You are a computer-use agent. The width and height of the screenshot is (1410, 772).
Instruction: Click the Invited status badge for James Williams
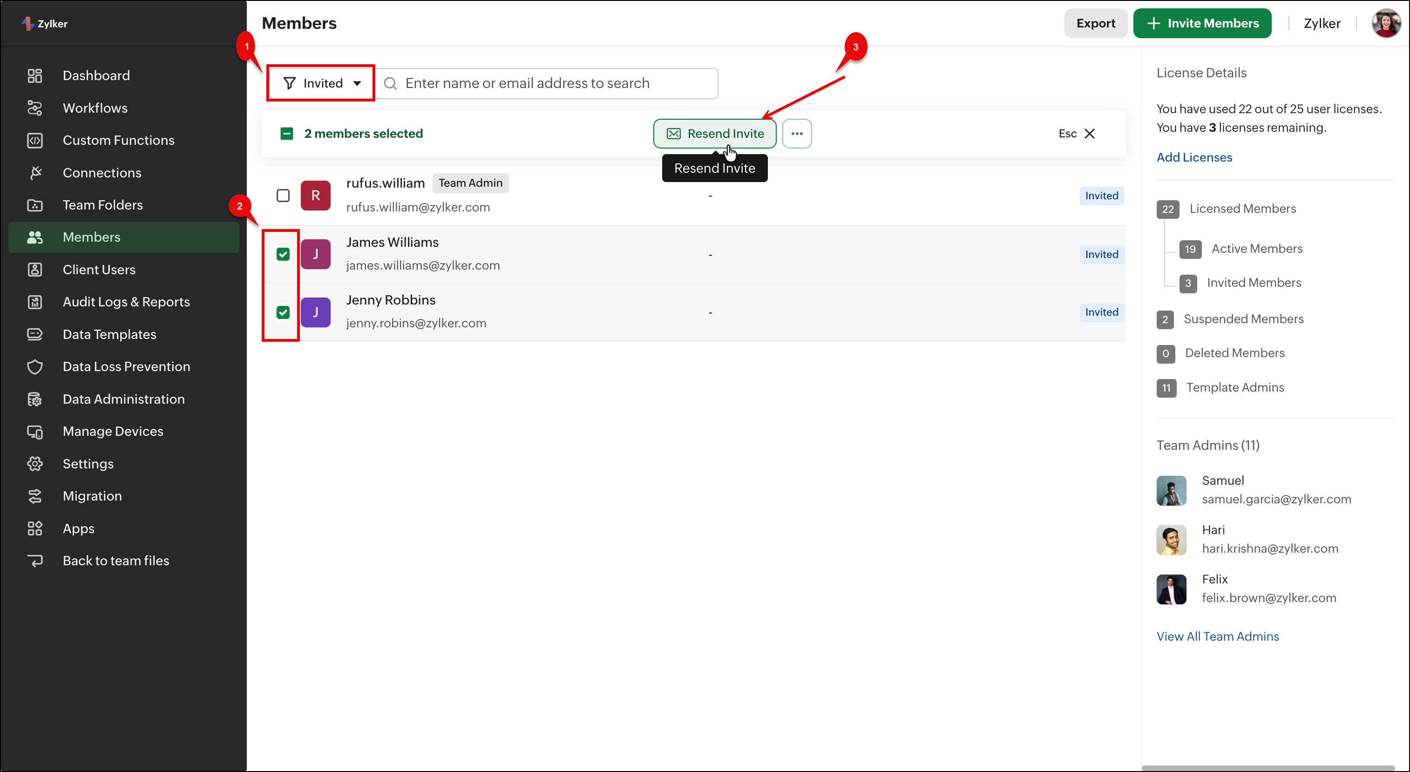(x=1101, y=254)
